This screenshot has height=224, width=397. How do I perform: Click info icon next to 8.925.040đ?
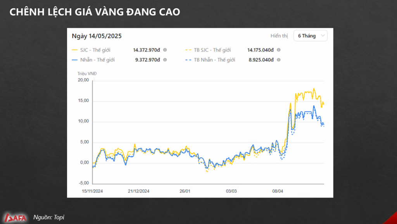coord(278,60)
